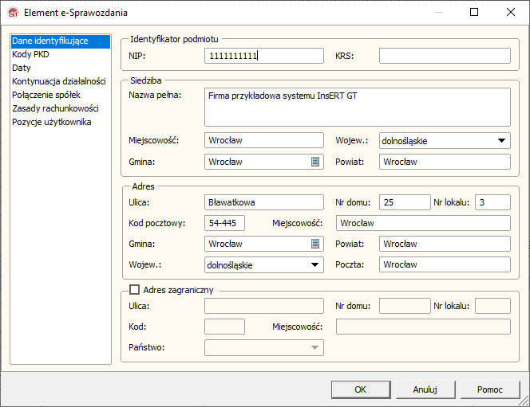Edit the Ulica field containing Bławatkowa
The width and height of the screenshot is (530, 407).
pyautogui.click(x=264, y=202)
